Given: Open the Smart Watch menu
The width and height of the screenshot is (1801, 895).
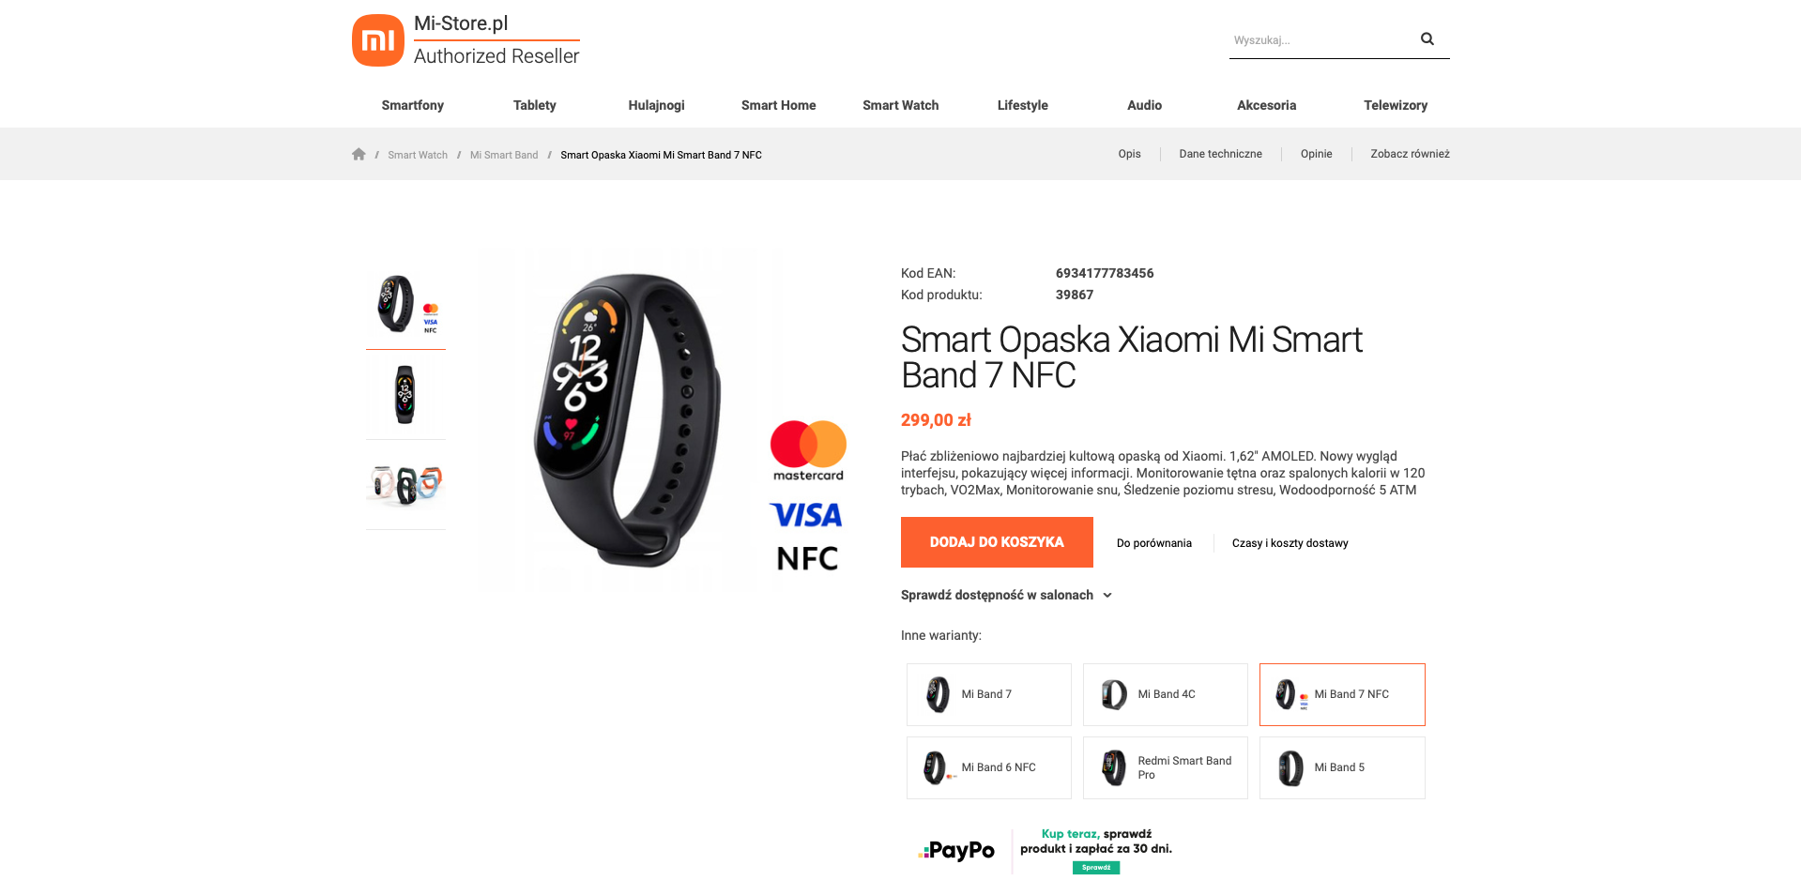Looking at the screenshot, I should click(x=901, y=105).
